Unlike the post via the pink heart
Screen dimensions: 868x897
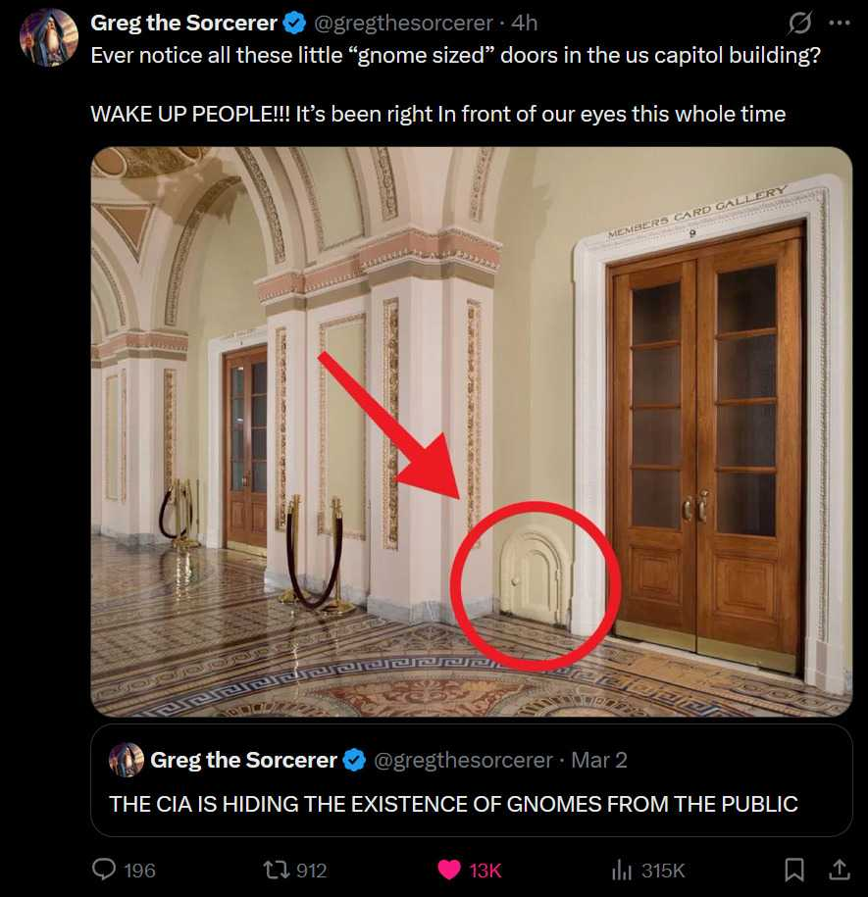449,871
